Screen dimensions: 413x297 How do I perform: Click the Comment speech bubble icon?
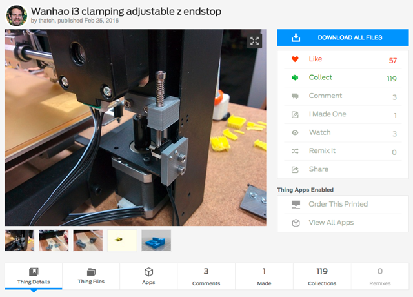pos(295,96)
